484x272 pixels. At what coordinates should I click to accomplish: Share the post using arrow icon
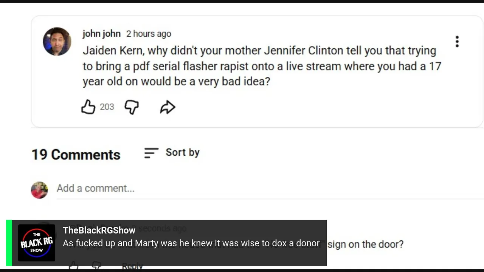click(x=168, y=107)
